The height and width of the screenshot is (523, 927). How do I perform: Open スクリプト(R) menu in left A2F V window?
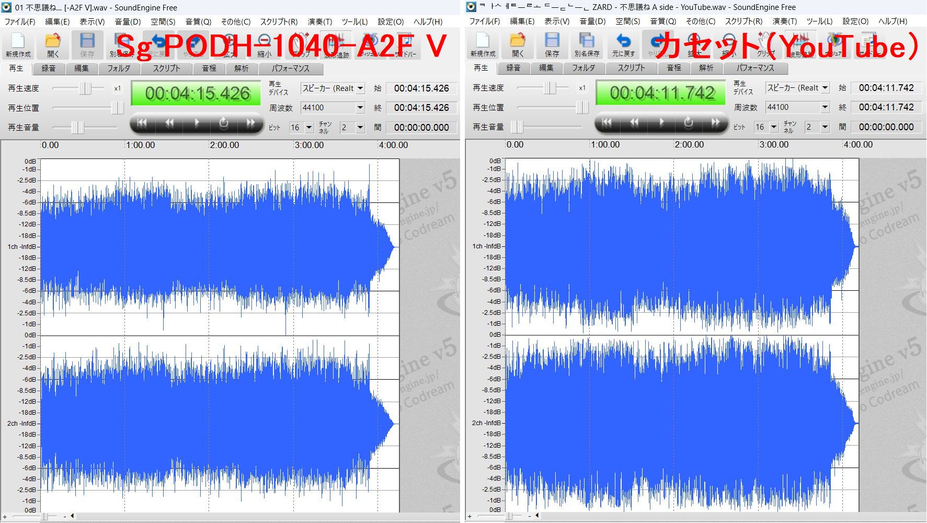click(279, 22)
